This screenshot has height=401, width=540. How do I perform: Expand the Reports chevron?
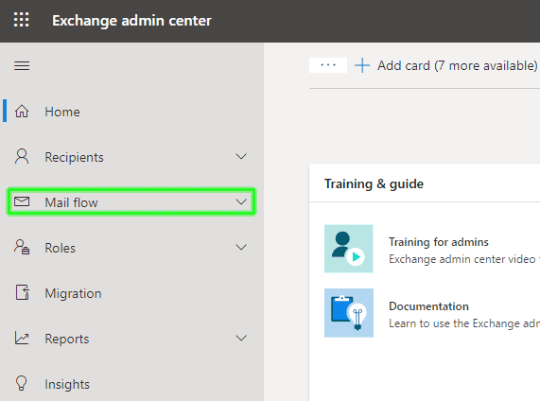pos(241,338)
